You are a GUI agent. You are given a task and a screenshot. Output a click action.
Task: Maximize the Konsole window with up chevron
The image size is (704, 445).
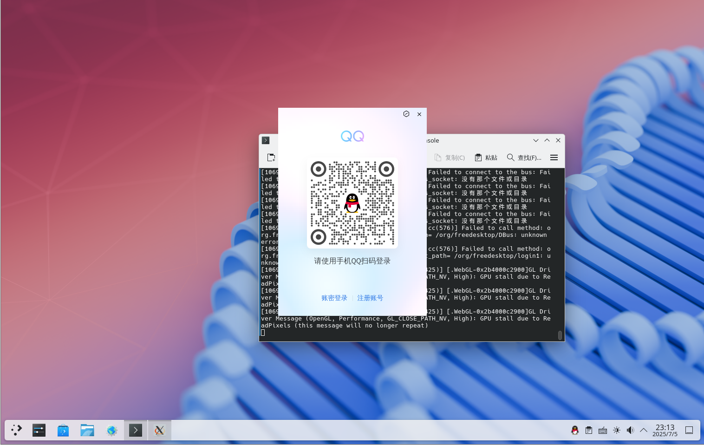tap(547, 140)
